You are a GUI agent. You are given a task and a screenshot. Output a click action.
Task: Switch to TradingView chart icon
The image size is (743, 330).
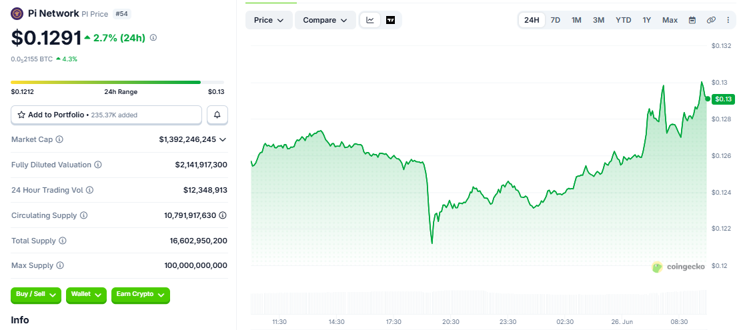(390, 20)
